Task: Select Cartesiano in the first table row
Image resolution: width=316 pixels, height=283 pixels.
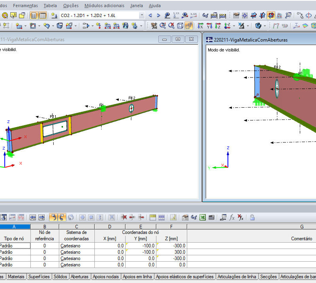Action: tap(77, 246)
